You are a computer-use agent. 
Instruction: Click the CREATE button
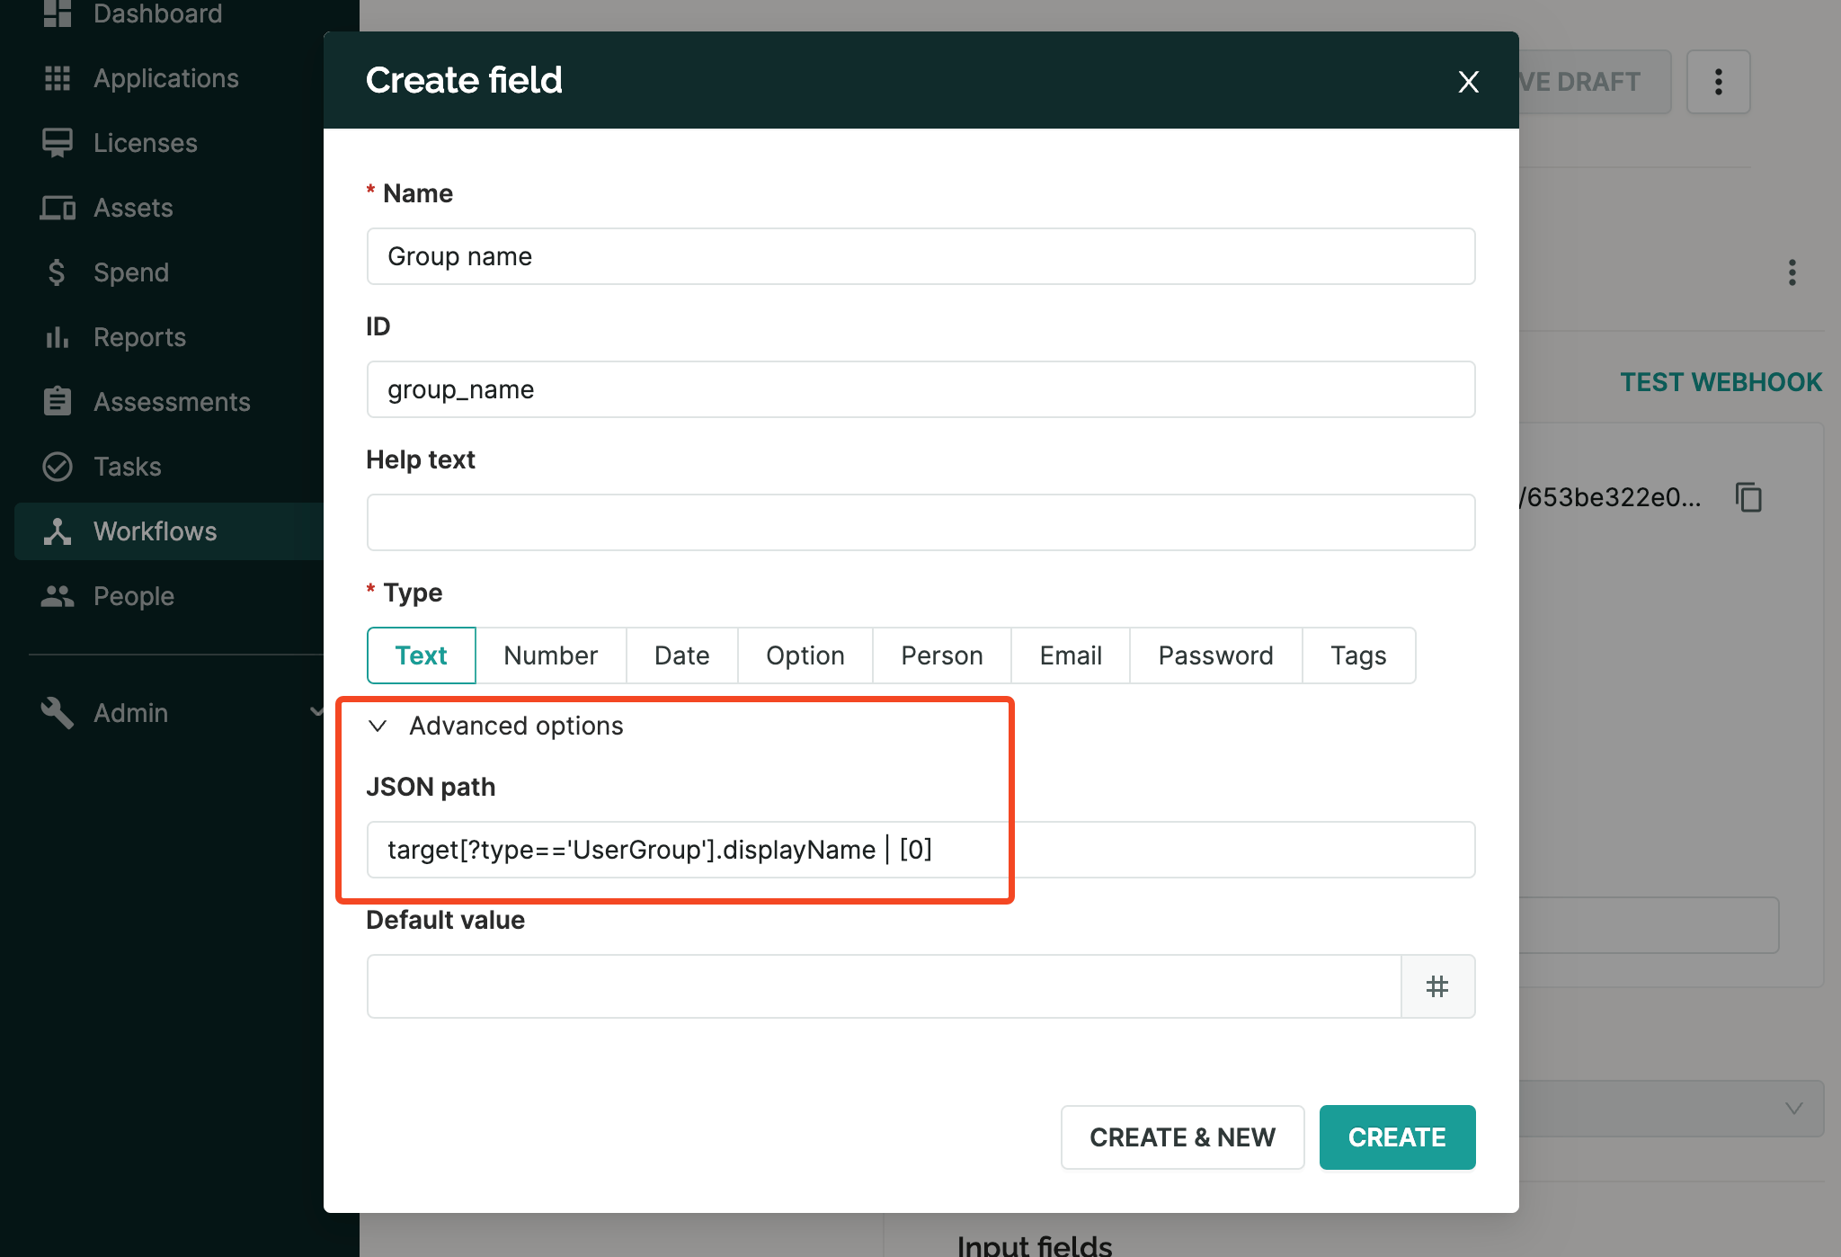[x=1397, y=1137]
